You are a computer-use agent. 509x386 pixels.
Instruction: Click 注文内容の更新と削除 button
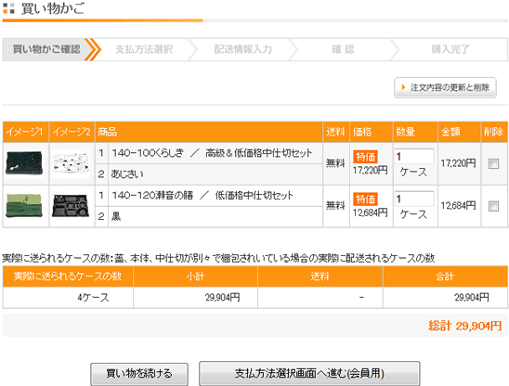tap(446, 87)
